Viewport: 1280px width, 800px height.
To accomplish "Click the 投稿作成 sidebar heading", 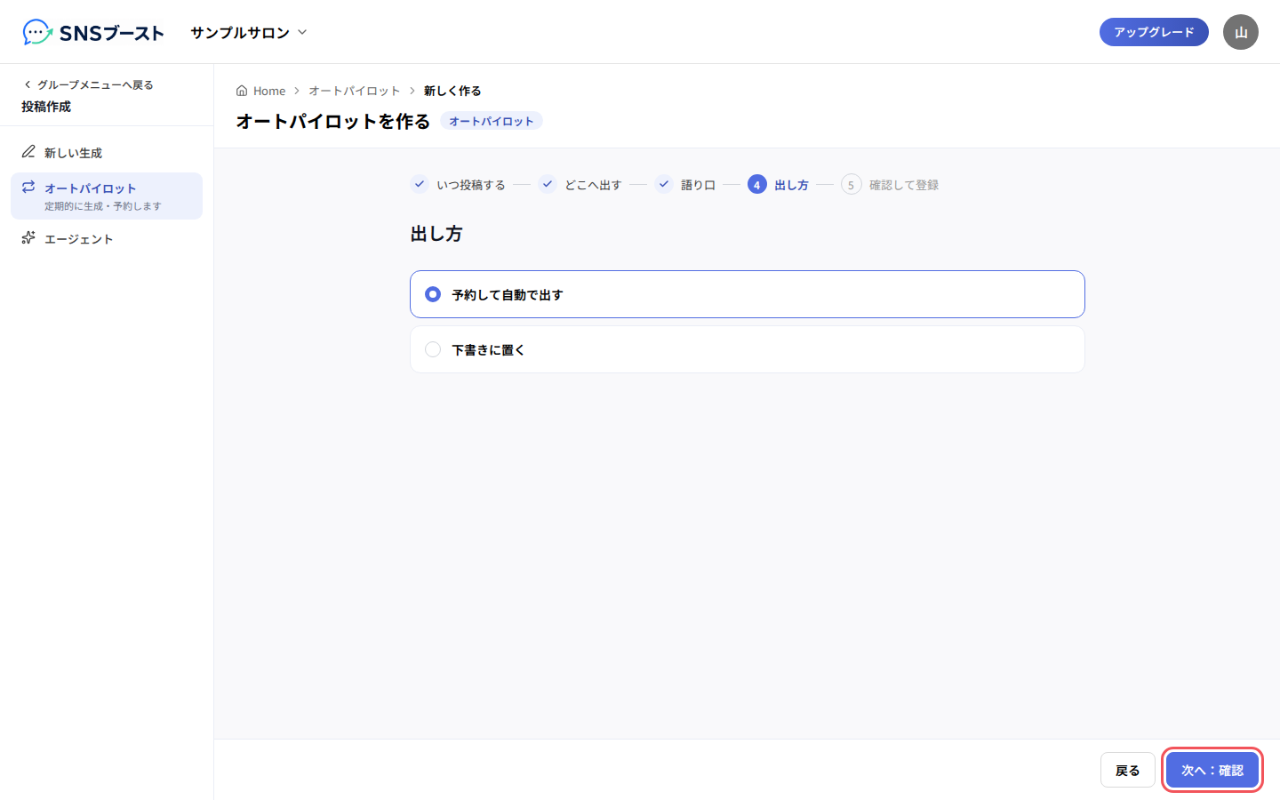I will pyautogui.click(x=46, y=106).
